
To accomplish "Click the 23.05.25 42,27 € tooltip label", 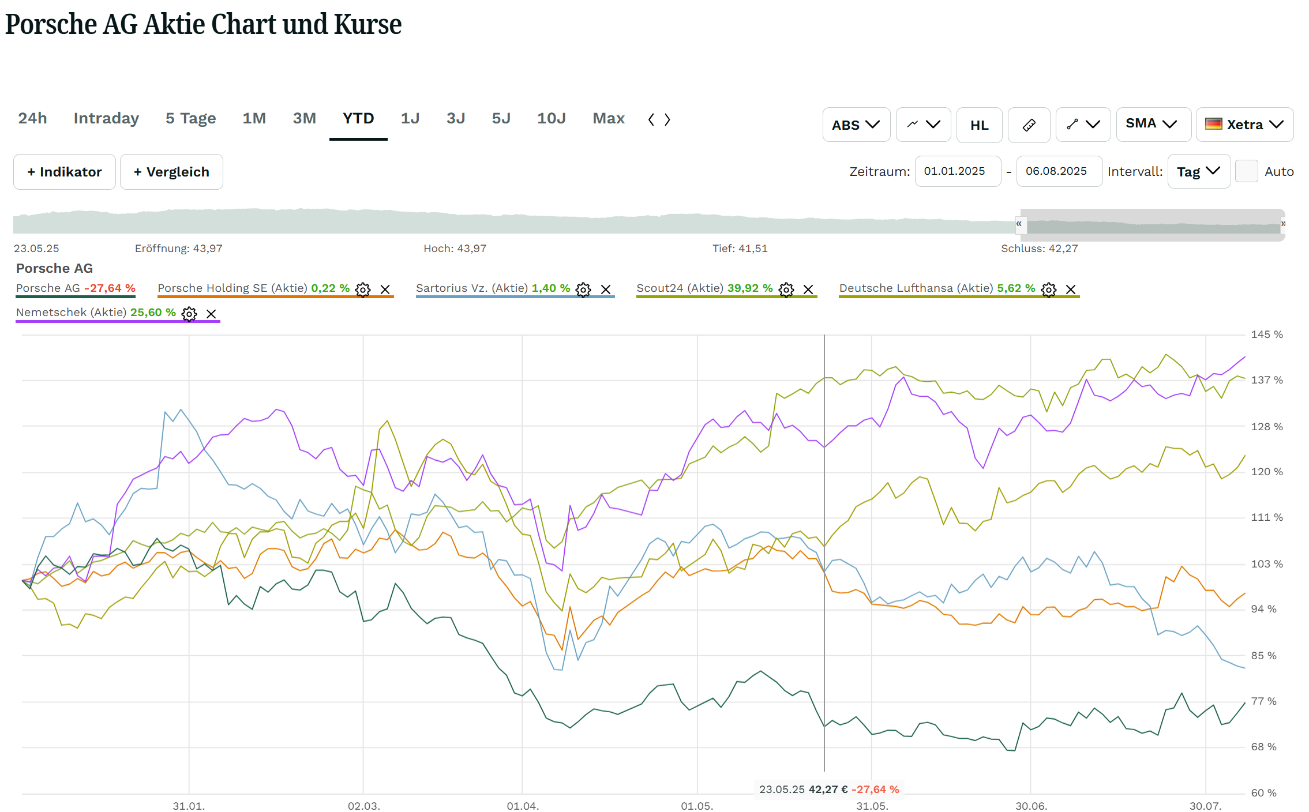I will 829,790.
